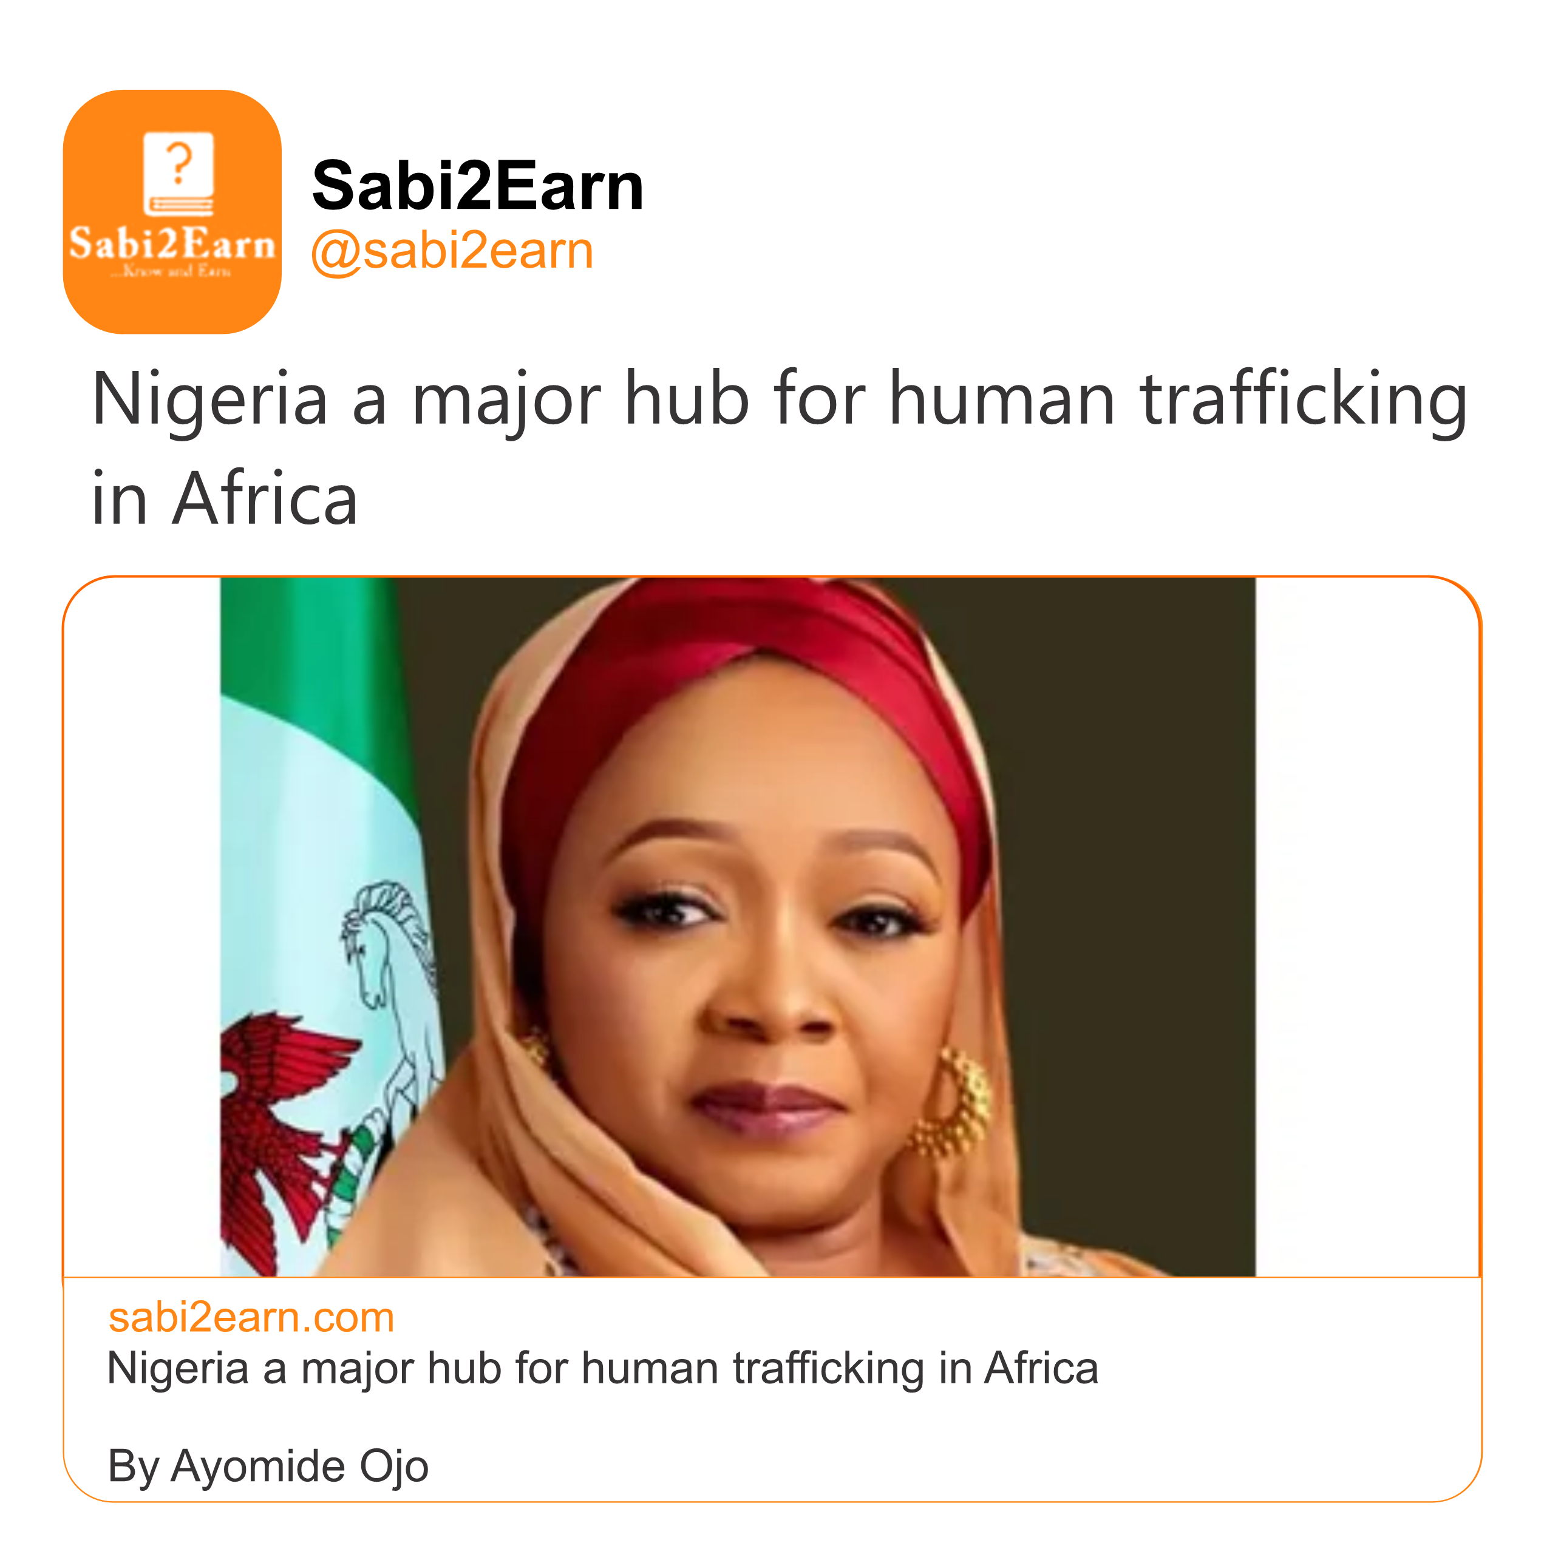Click the By Ayomide Ojo byline
The height and width of the screenshot is (1557, 1544).
(x=268, y=1466)
